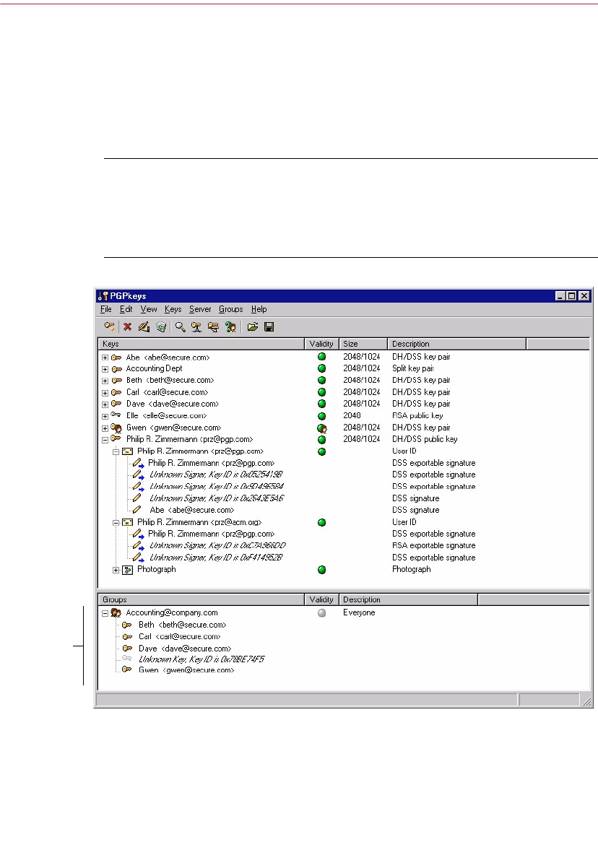Collapse the Accounting@company.com group
Viewport: 598px width, 858px height.
click(105, 613)
